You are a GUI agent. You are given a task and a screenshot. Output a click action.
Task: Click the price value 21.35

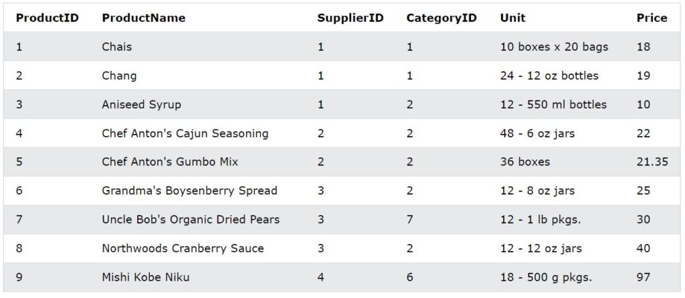(x=652, y=162)
